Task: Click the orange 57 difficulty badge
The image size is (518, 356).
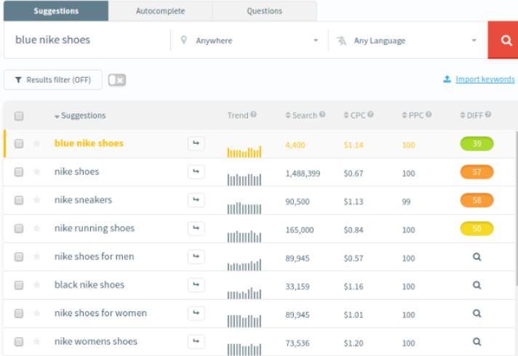Action: (477, 172)
